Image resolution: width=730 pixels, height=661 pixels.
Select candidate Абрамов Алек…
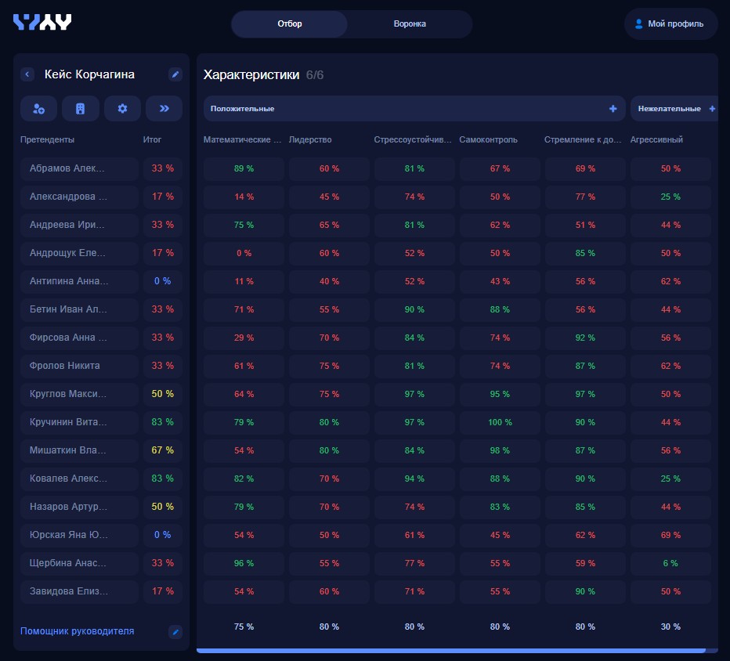click(x=79, y=168)
